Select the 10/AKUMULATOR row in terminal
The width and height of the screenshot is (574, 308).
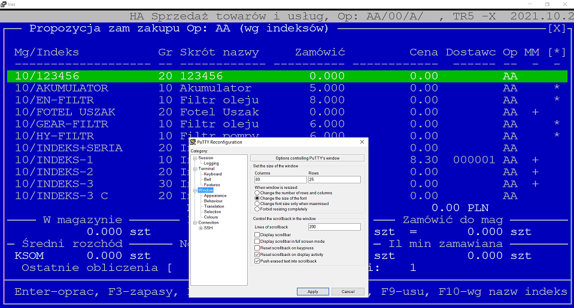tap(287, 88)
